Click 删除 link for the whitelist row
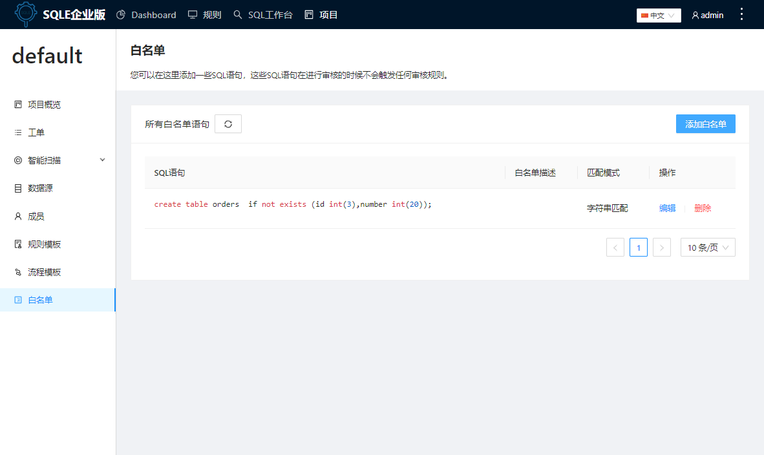This screenshot has width=764, height=455. 703,208
